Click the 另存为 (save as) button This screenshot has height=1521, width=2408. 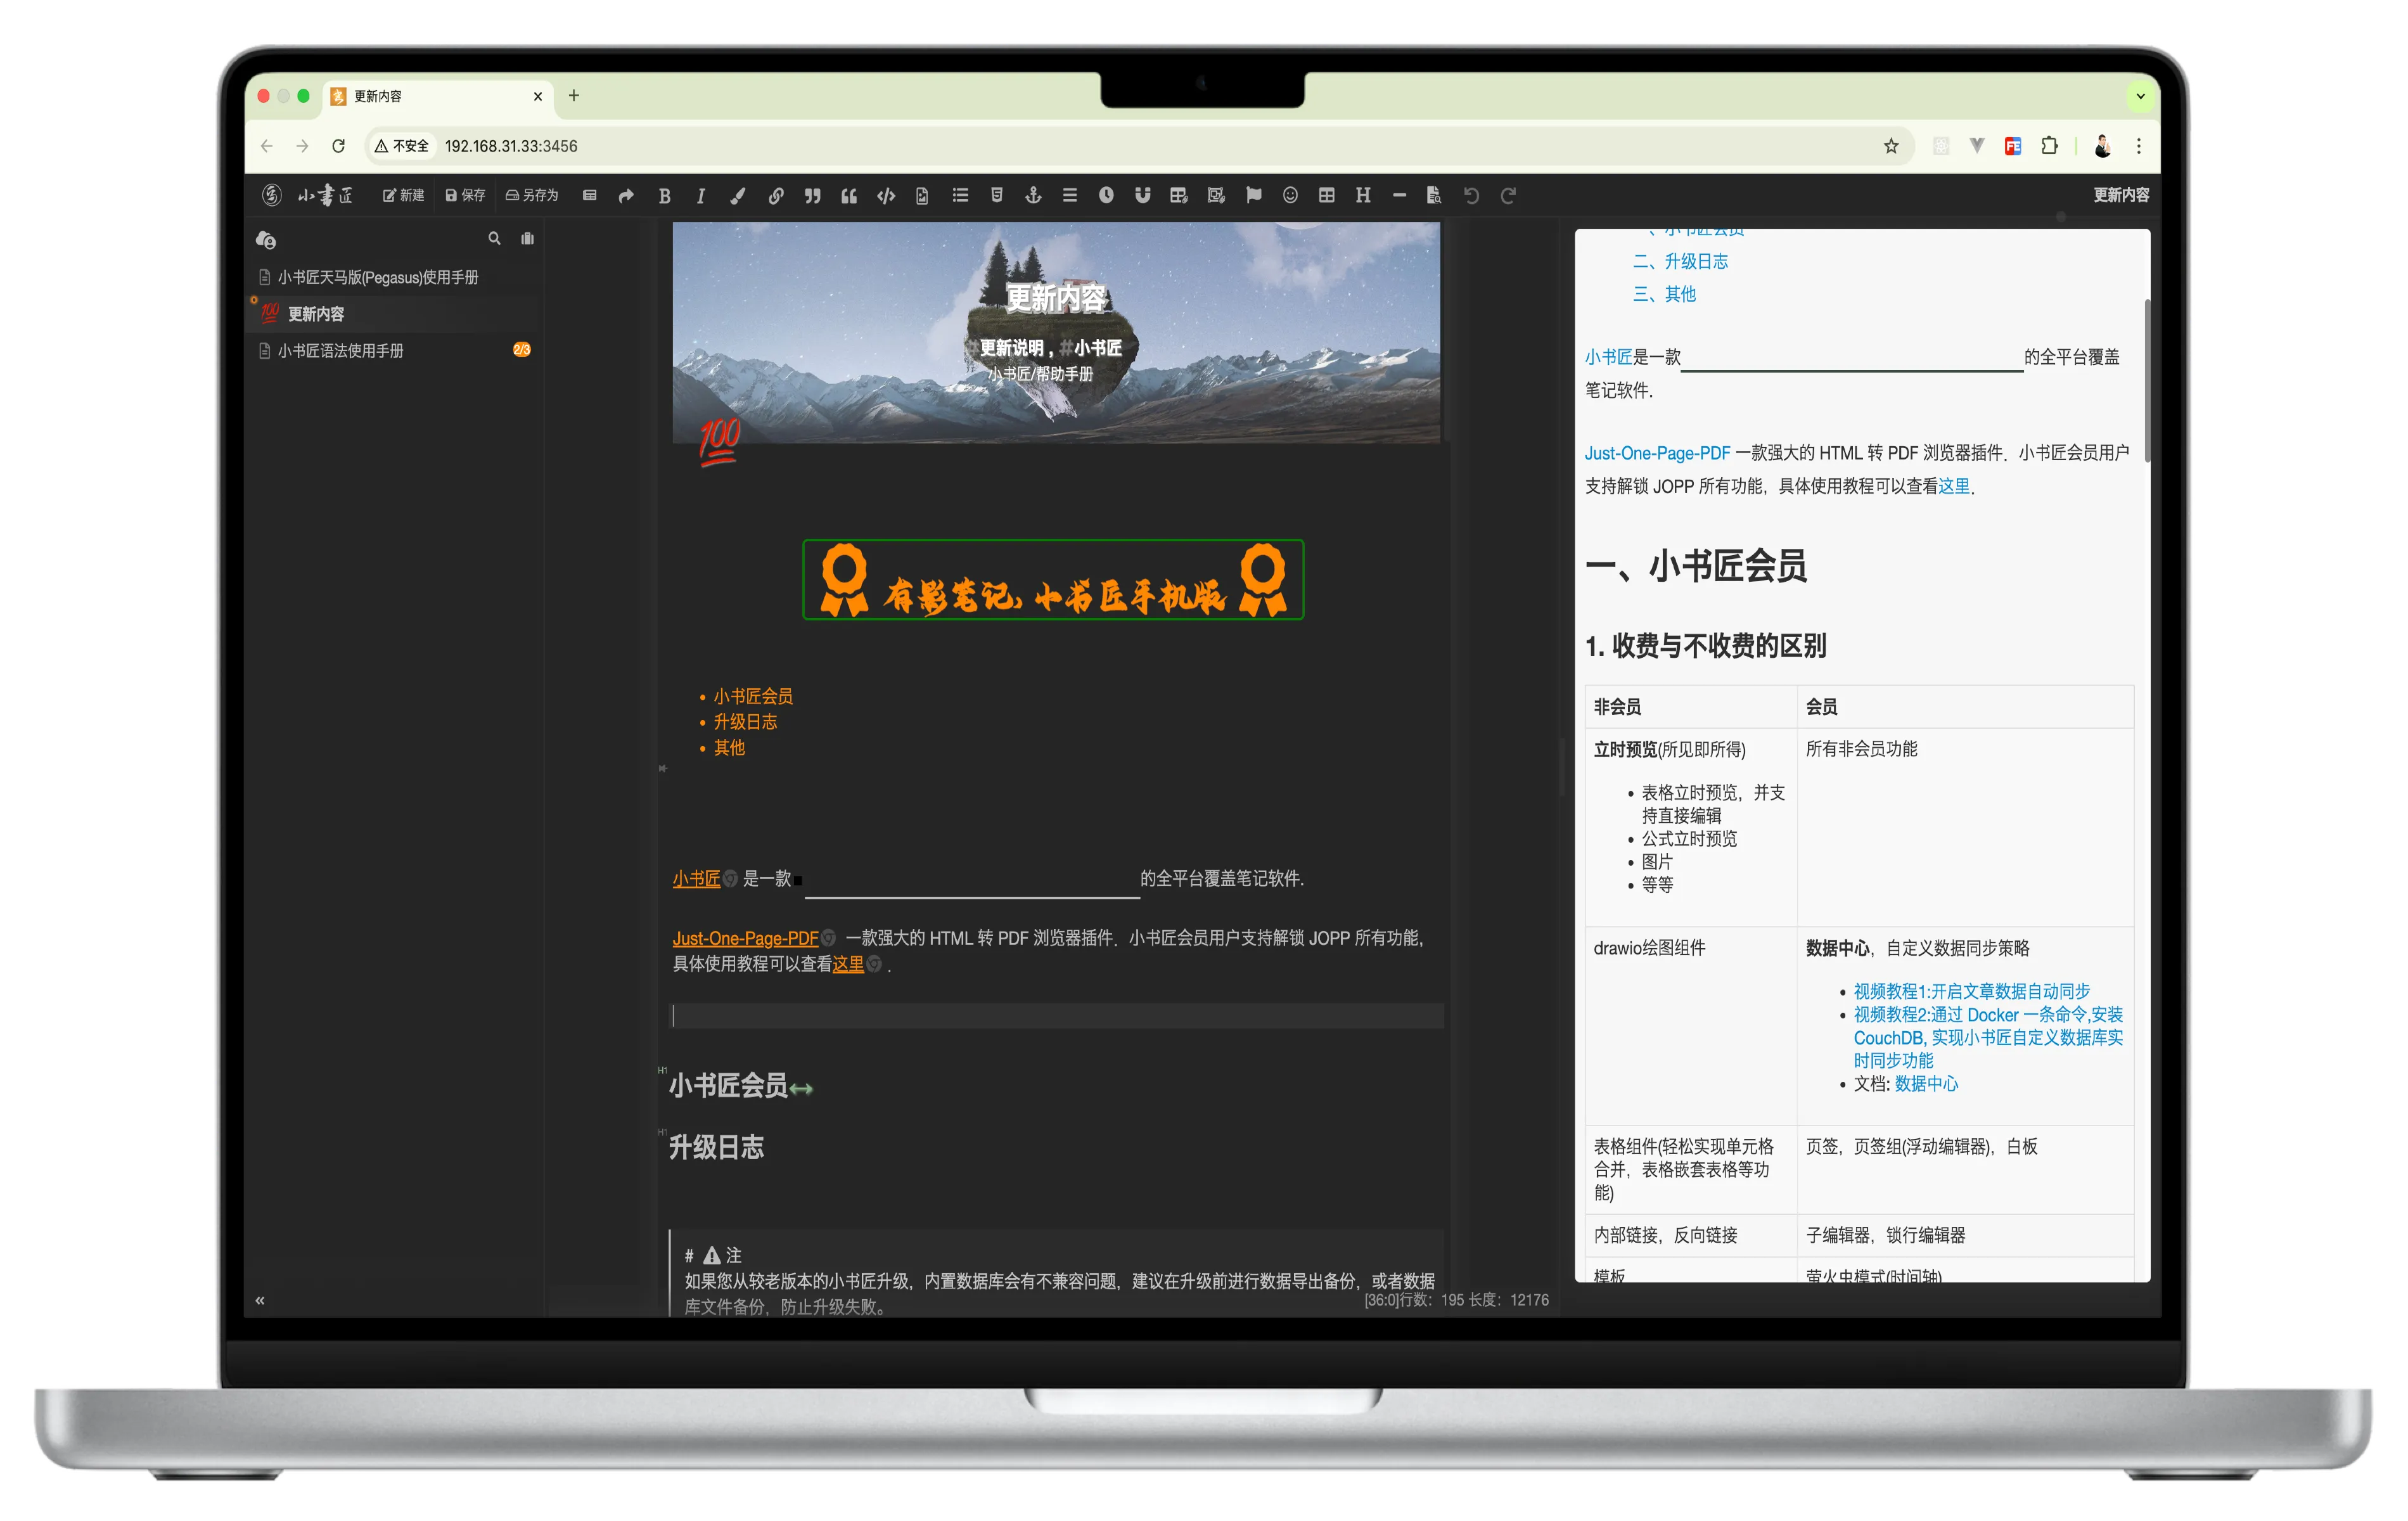click(x=532, y=195)
